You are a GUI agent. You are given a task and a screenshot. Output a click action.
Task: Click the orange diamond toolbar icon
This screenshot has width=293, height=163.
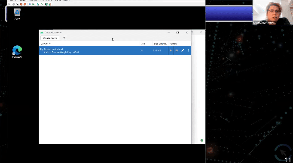25,4
